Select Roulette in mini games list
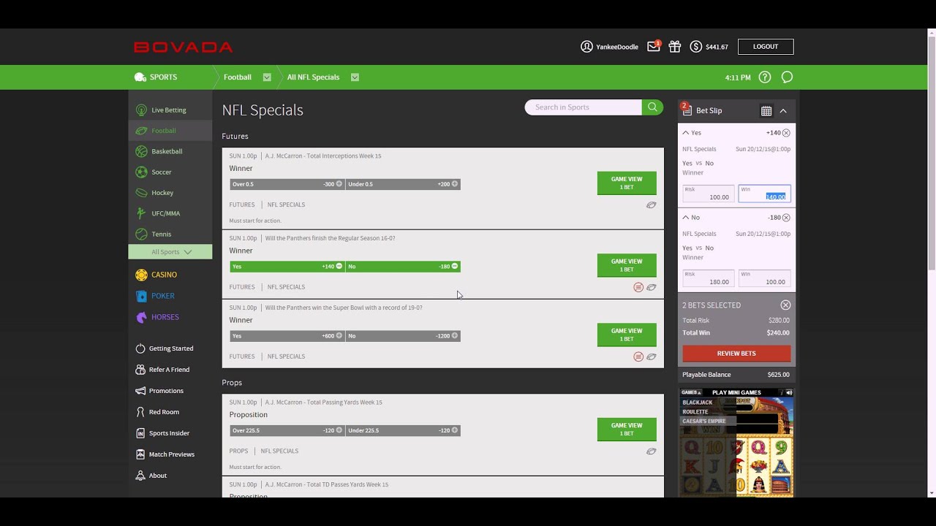 [x=695, y=412]
